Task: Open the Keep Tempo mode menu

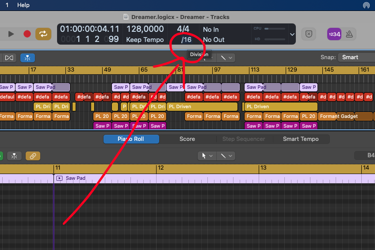Action: tap(145, 40)
